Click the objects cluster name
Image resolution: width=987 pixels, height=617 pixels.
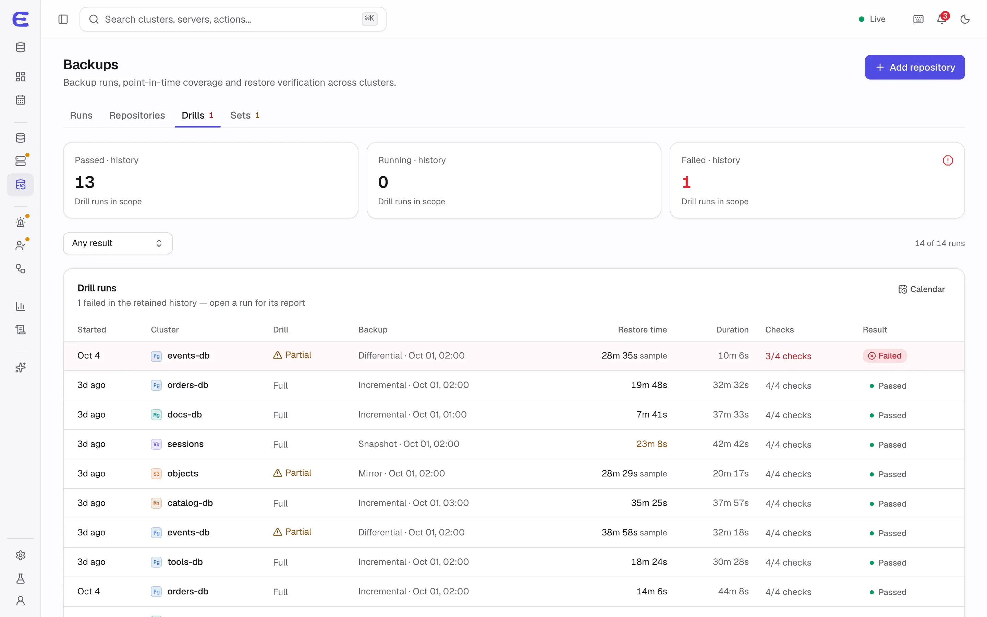coord(183,473)
